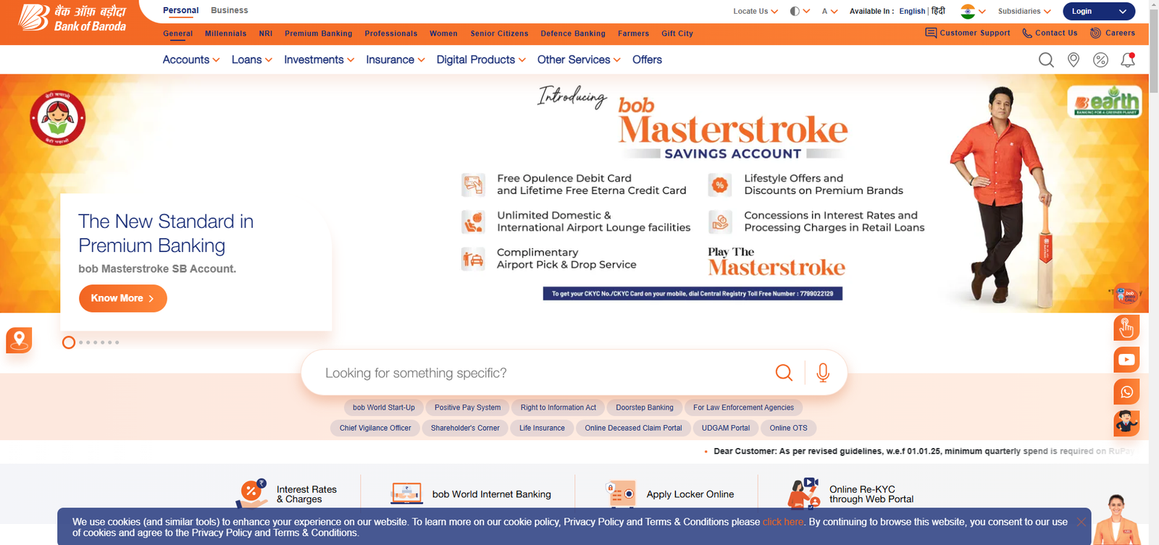1159x545 pixels.
Task: Select the first carousel slide indicator
Action: coord(69,342)
